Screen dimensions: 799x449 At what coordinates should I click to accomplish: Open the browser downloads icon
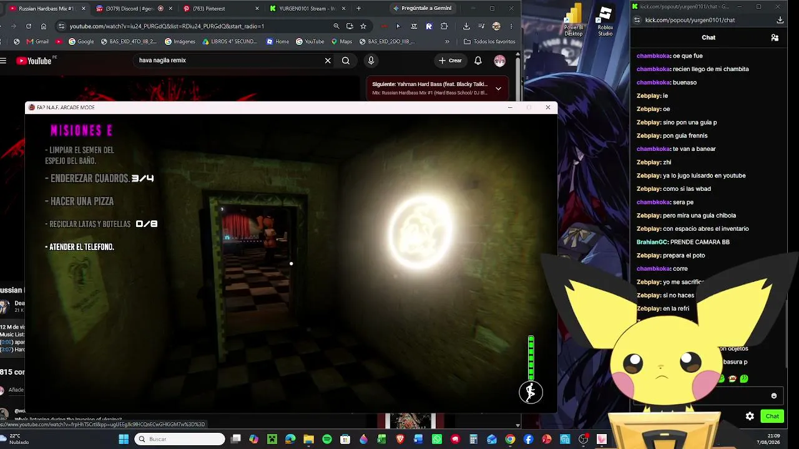click(466, 26)
